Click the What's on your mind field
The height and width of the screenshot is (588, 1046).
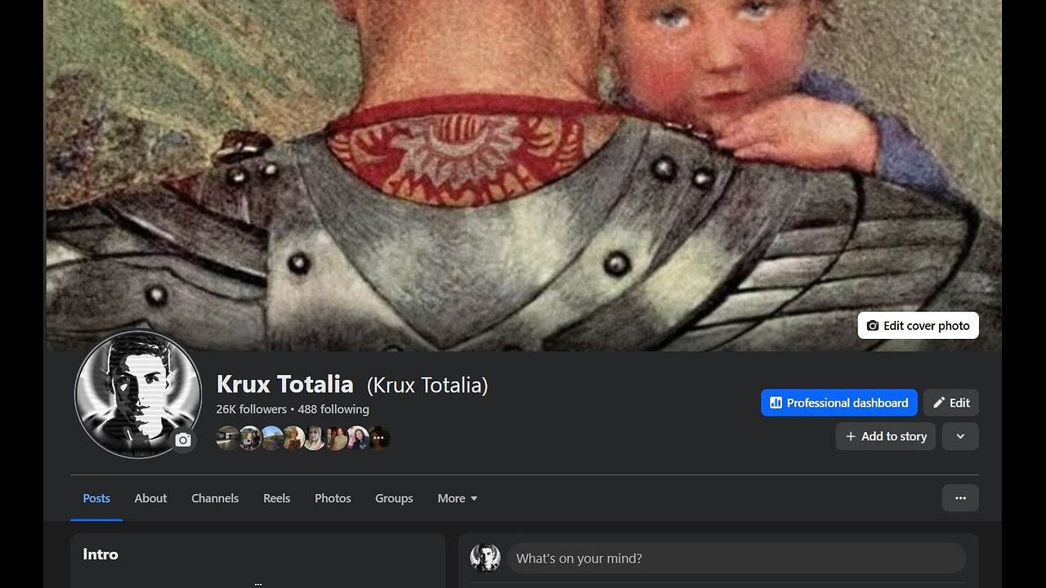736,559
